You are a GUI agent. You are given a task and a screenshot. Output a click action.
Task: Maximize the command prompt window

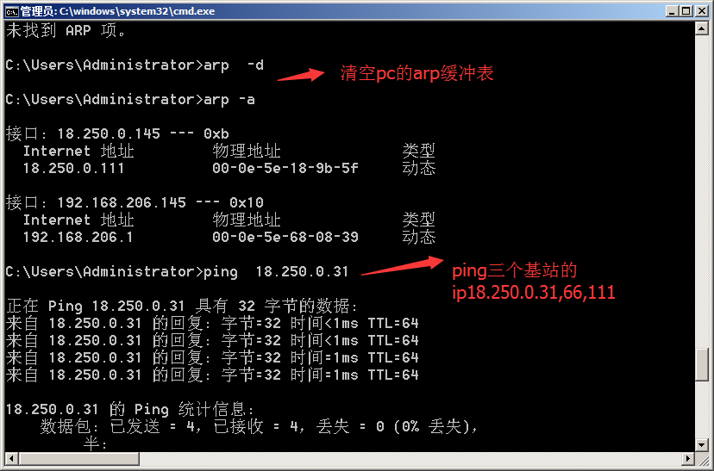point(685,10)
